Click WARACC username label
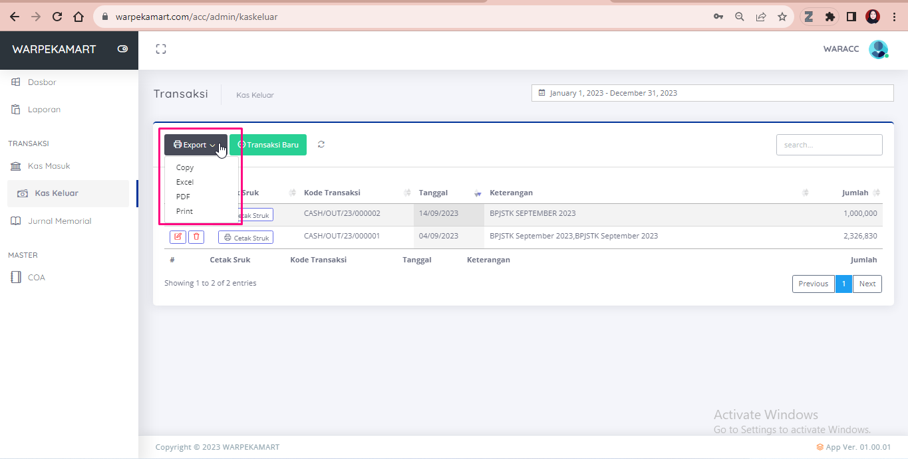908x459 pixels. 841,49
